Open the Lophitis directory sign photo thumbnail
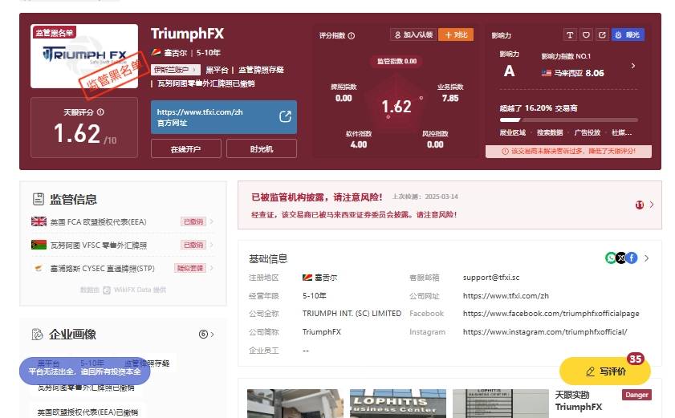Viewport: 675px width, 418px height. (x=501, y=404)
